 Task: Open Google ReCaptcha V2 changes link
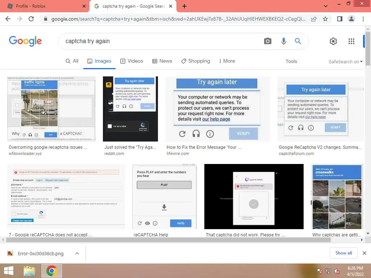(320, 147)
